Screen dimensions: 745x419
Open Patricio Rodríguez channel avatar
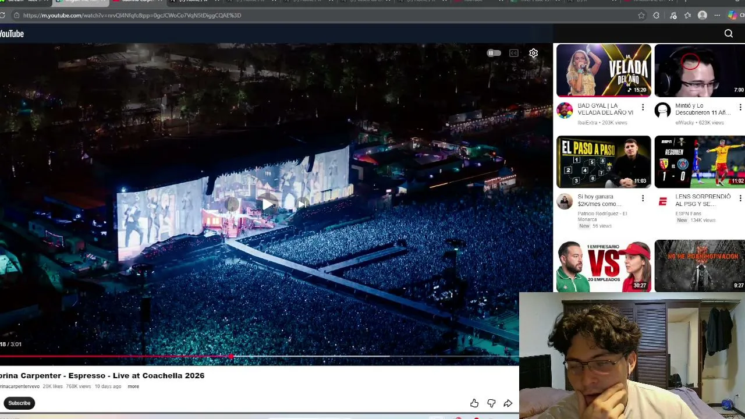[x=565, y=201]
